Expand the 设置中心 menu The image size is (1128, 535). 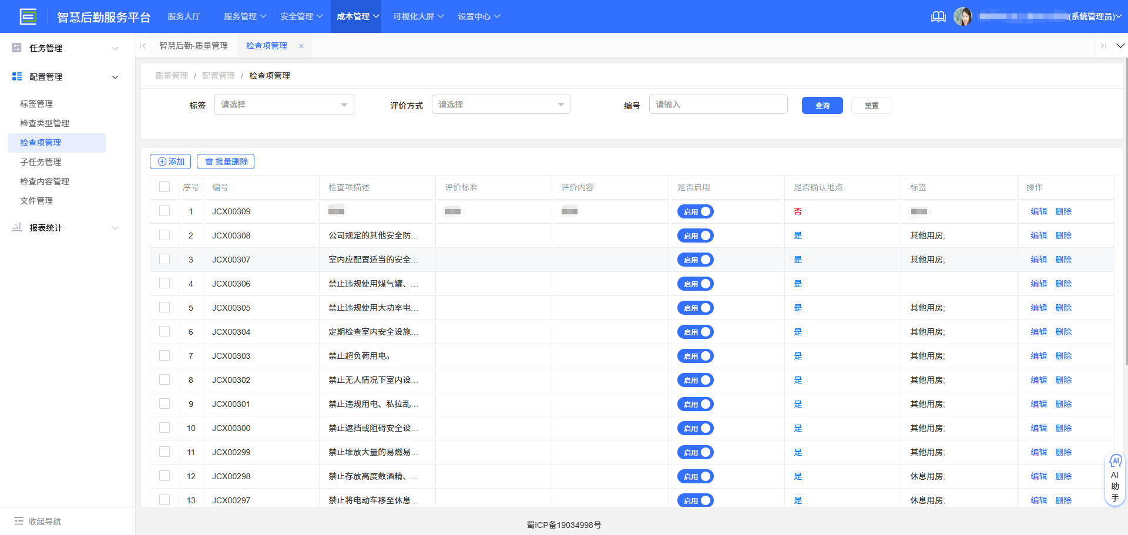click(479, 16)
